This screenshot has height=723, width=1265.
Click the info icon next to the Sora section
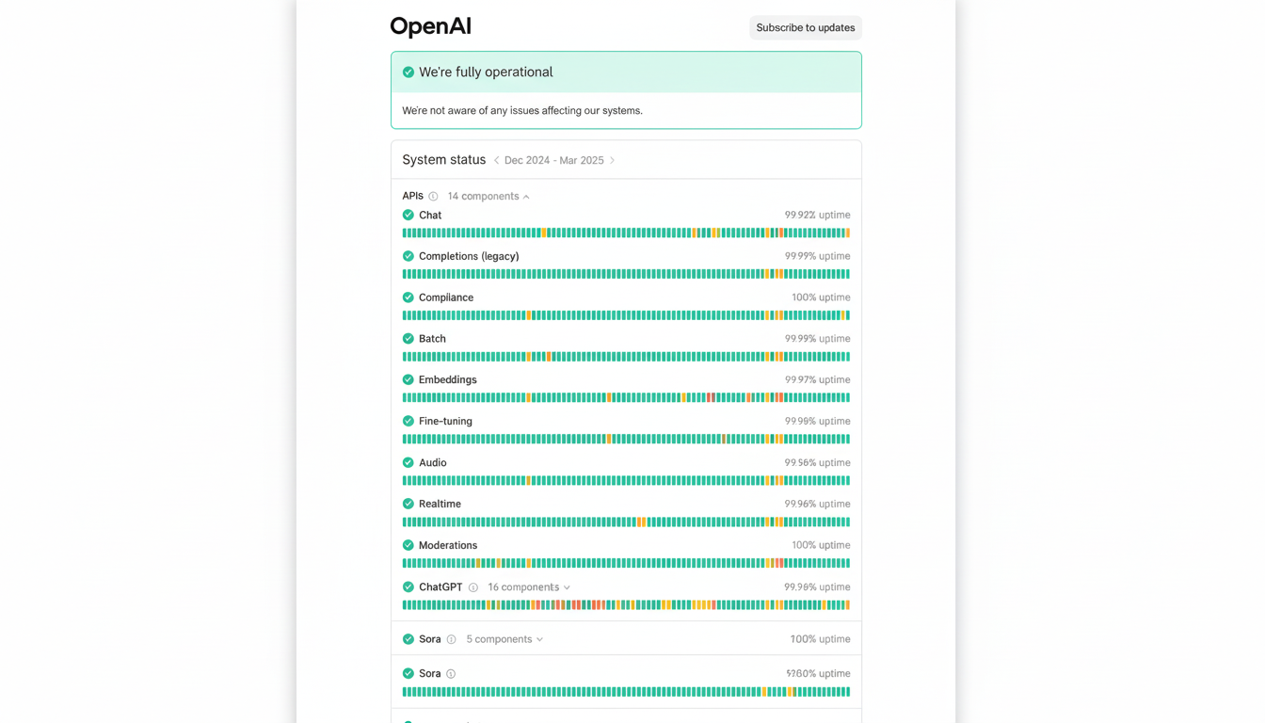pyautogui.click(x=453, y=638)
